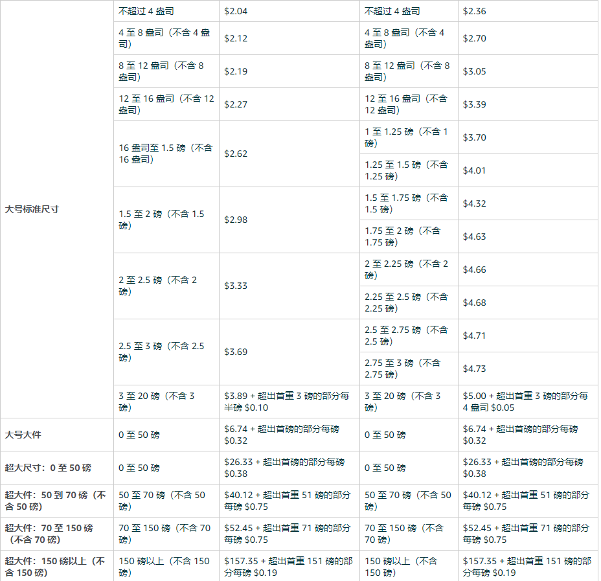Screen dimensions: 601x581
Task: Click the 大号标准尺寸 row header
Action: (32, 209)
